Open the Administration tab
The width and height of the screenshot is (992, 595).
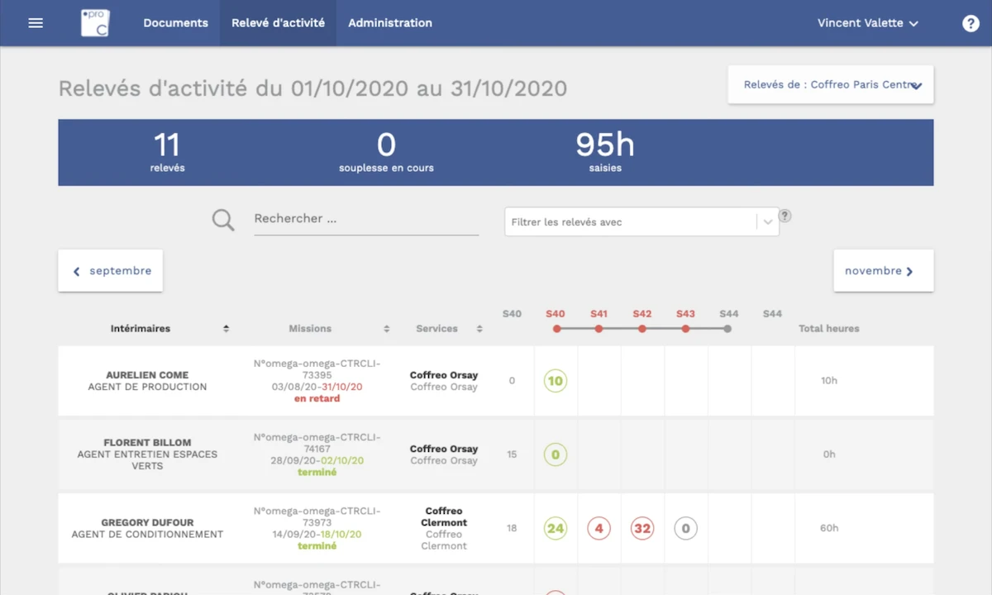(390, 23)
